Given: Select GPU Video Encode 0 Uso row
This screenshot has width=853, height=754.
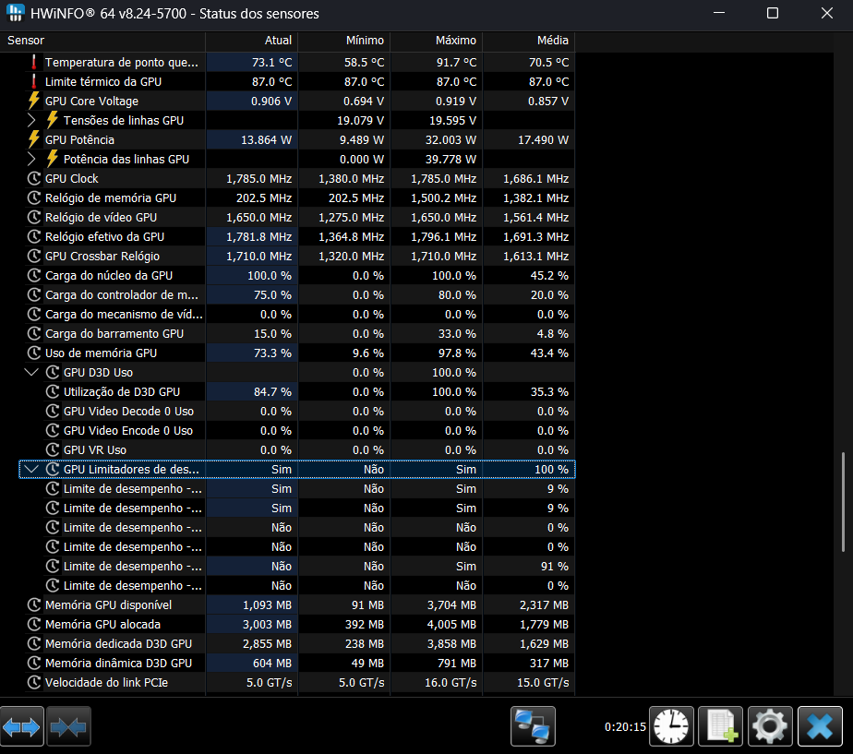Looking at the screenshot, I should (x=297, y=430).
